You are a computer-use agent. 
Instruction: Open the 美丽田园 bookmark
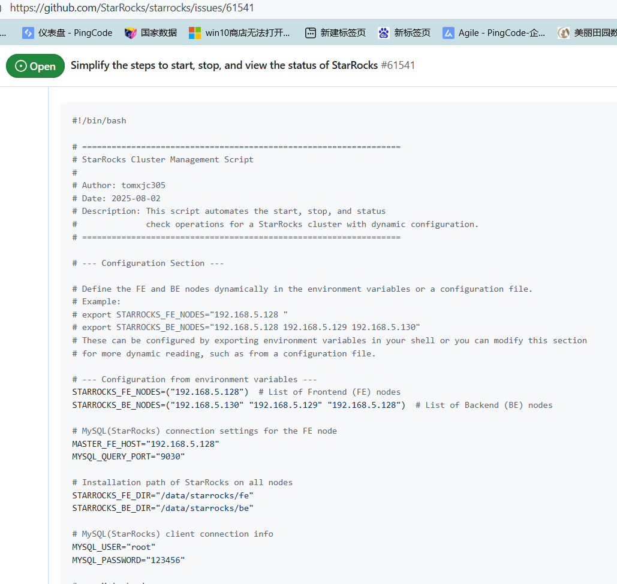click(x=587, y=32)
